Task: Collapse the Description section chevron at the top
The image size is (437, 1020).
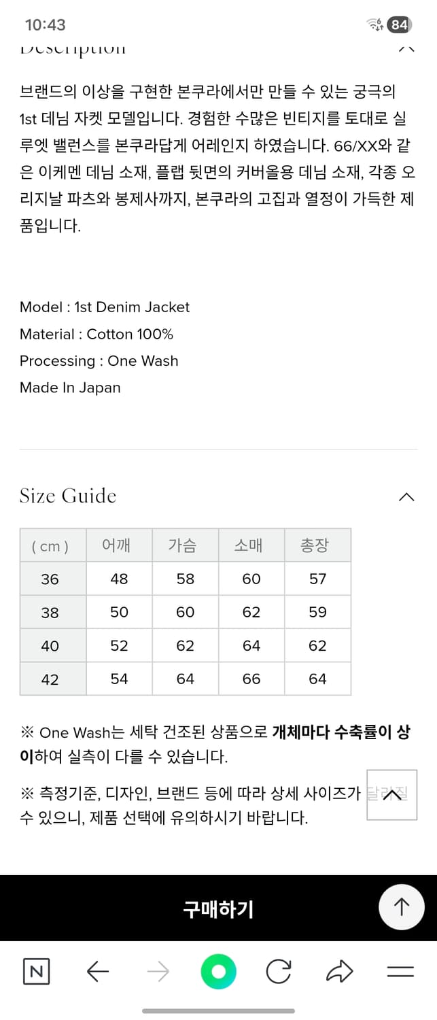Action: point(406,49)
